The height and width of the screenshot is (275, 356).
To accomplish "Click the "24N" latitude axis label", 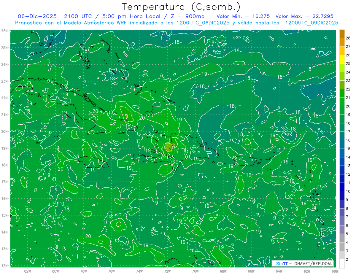I will [4, 64].
